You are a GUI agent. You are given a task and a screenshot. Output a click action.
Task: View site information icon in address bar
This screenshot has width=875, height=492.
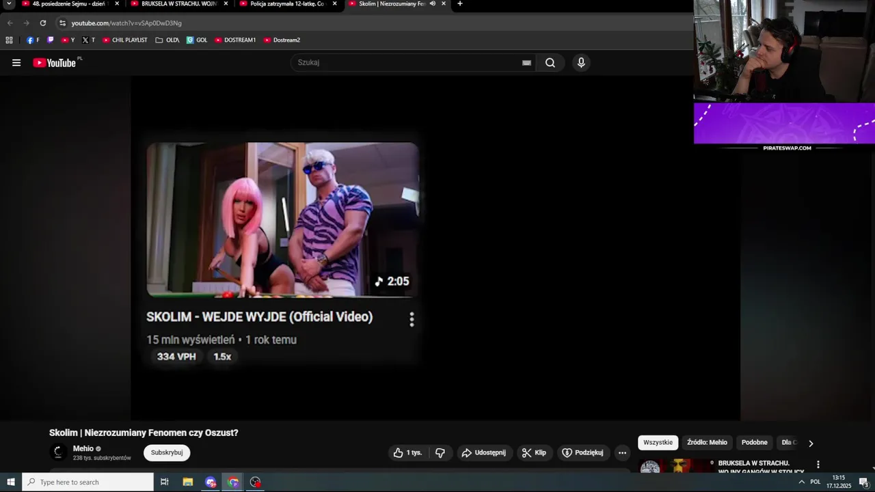[62, 23]
